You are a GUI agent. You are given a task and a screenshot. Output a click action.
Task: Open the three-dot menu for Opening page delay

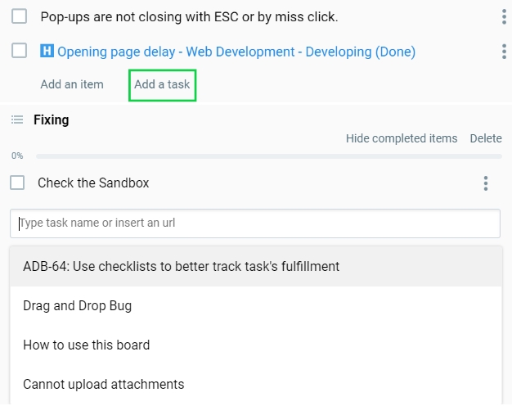(503, 52)
